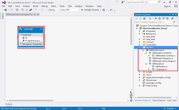The width and height of the screenshot is (179, 110).
Task: Click the diagram pan thumbnail icon
Action: (x=131, y=100)
